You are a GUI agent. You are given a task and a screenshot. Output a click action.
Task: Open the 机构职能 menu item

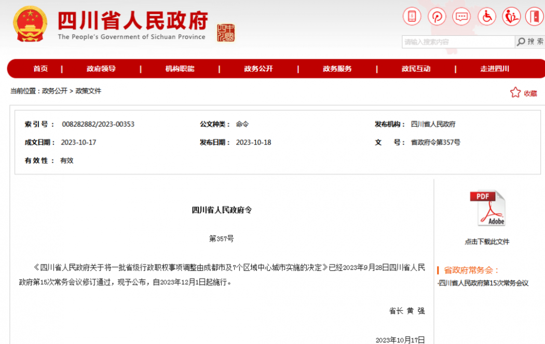point(180,69)
